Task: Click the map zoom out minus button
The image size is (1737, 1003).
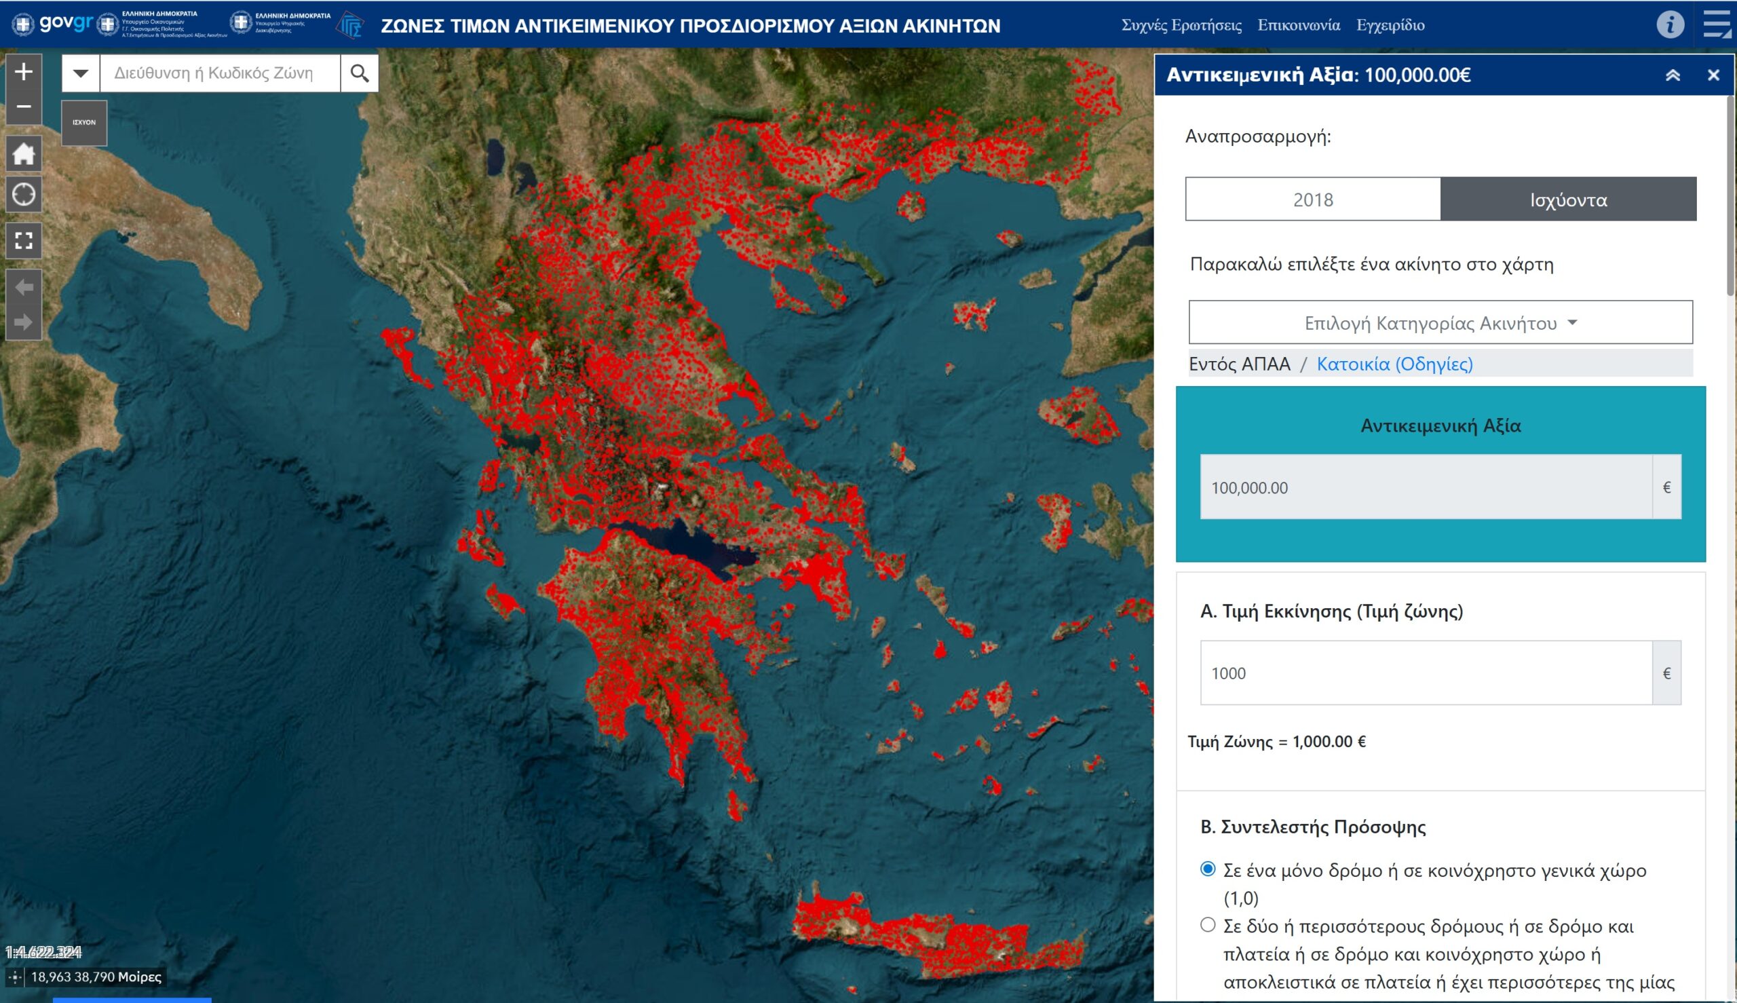Action: click(24, 107)
